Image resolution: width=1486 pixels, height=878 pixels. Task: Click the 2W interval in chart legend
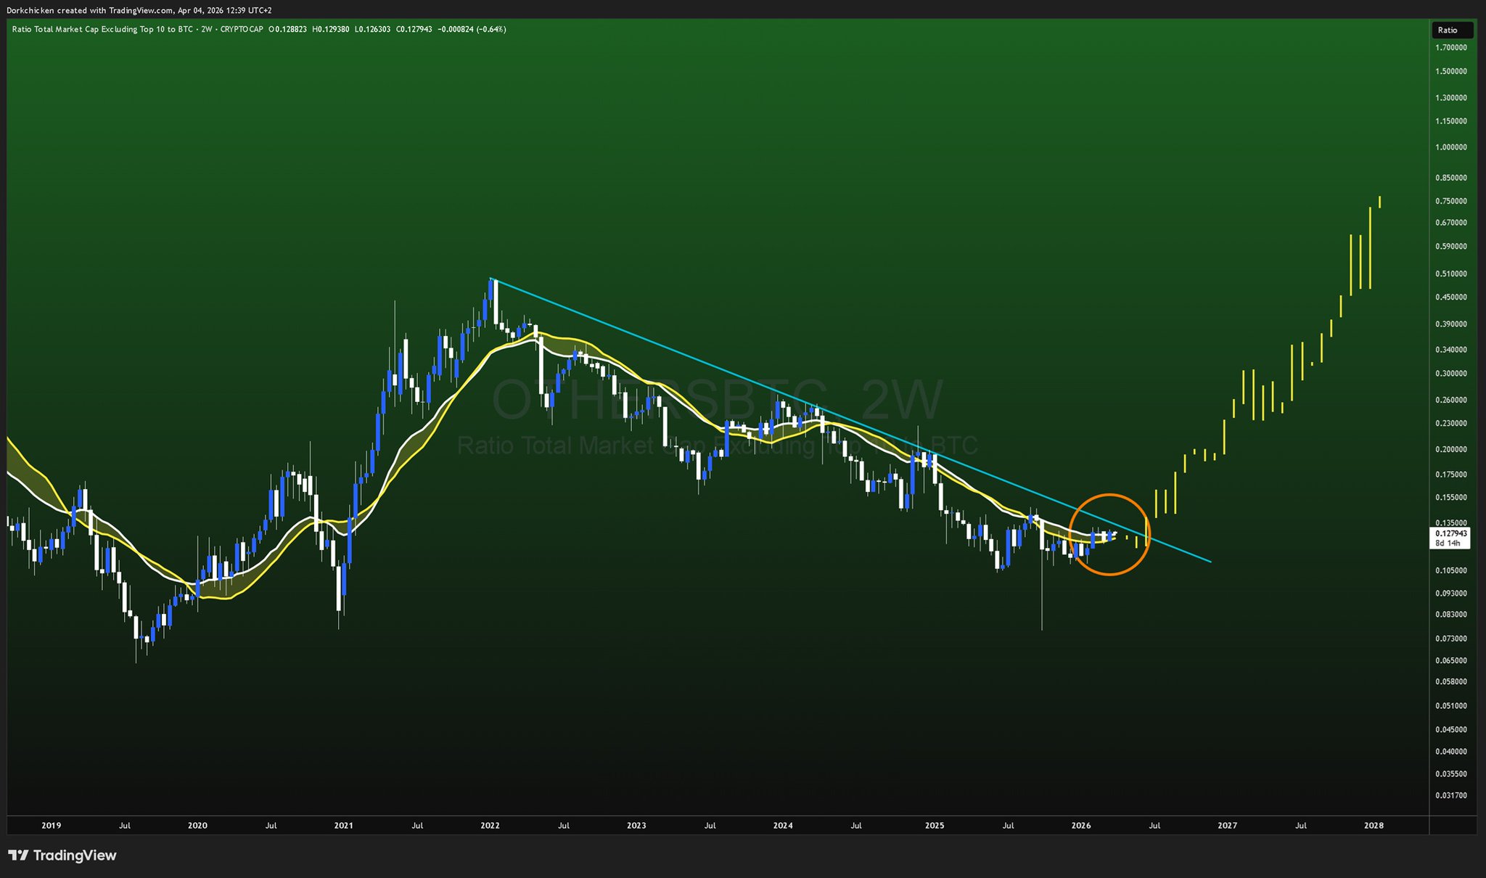click(207, 29)
